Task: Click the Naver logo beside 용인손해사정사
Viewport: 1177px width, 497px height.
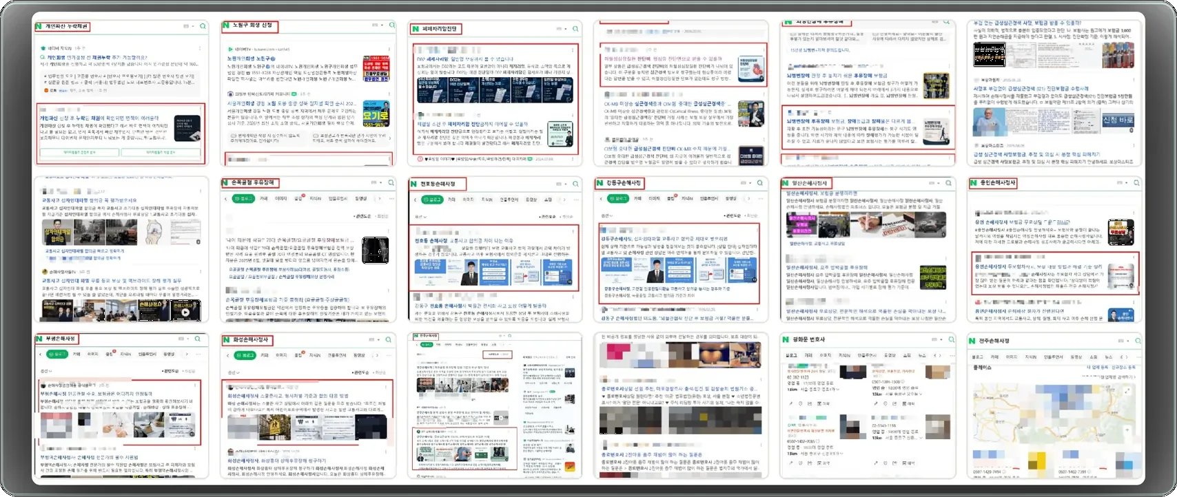Action: (972, 183)
